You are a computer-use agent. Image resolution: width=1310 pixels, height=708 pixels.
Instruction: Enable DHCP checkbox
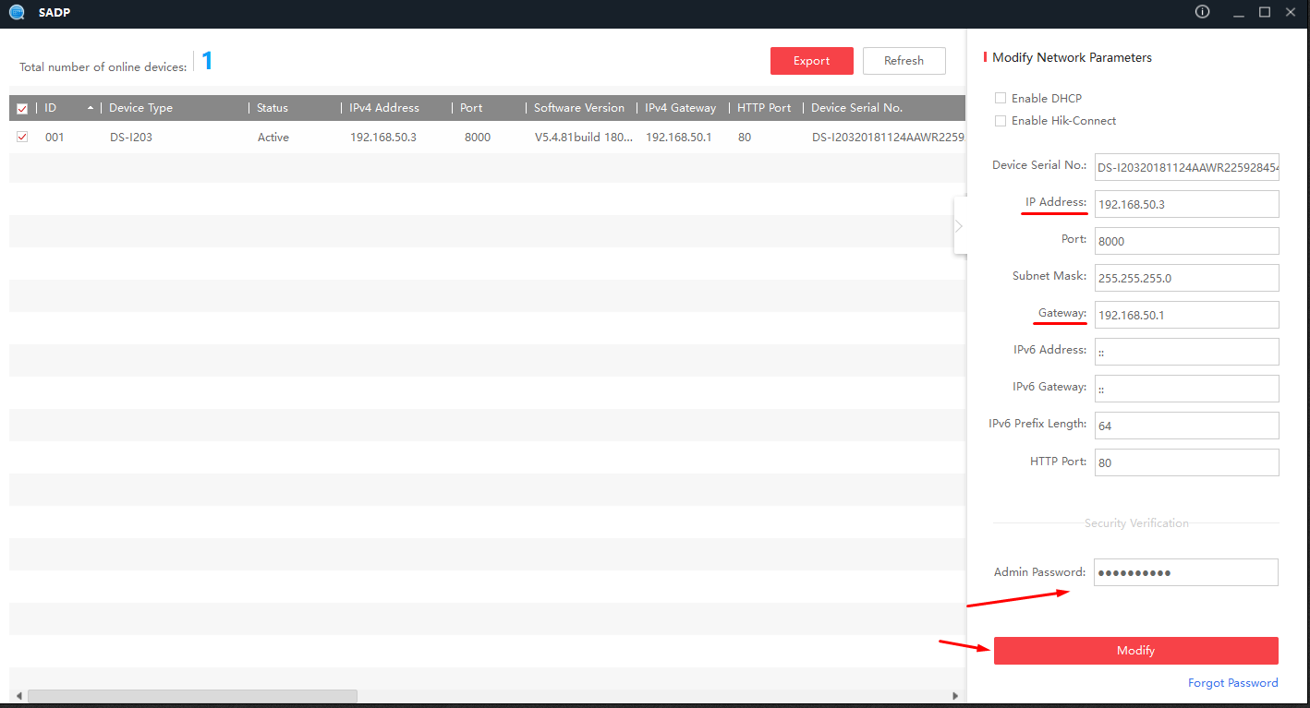(1000, 98)
